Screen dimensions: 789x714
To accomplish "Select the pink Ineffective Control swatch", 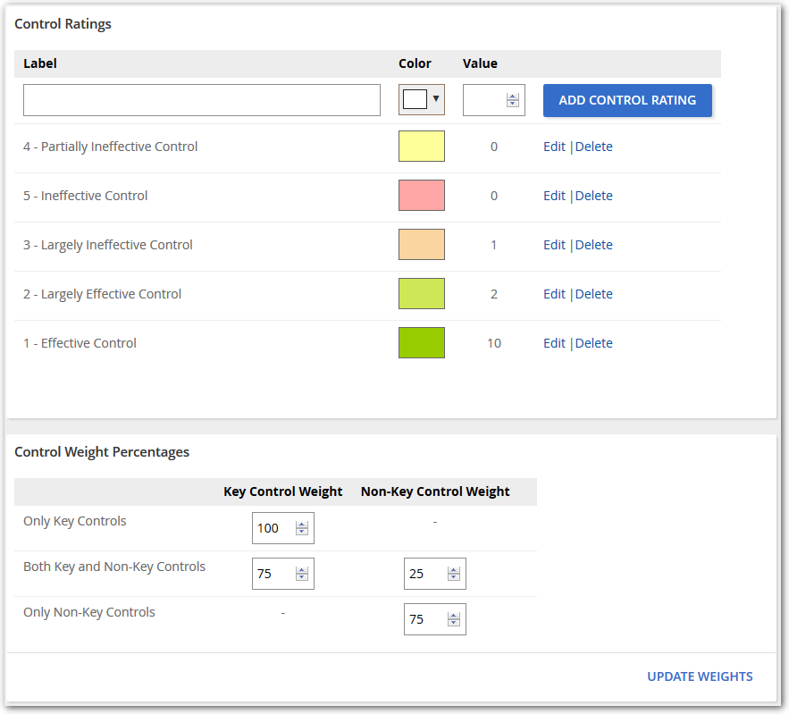I will coord(421,196).
